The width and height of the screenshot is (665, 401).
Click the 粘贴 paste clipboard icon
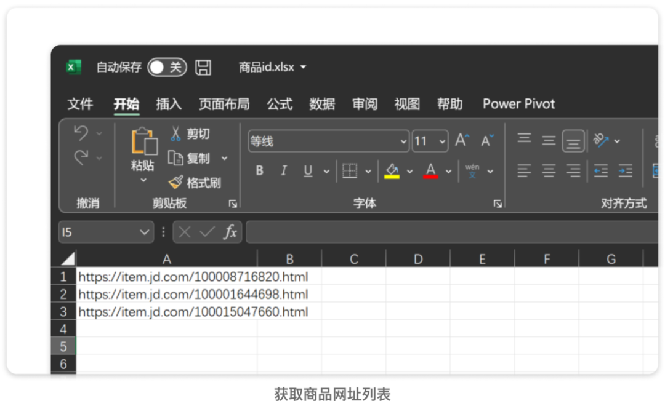(x=144, y=141)
